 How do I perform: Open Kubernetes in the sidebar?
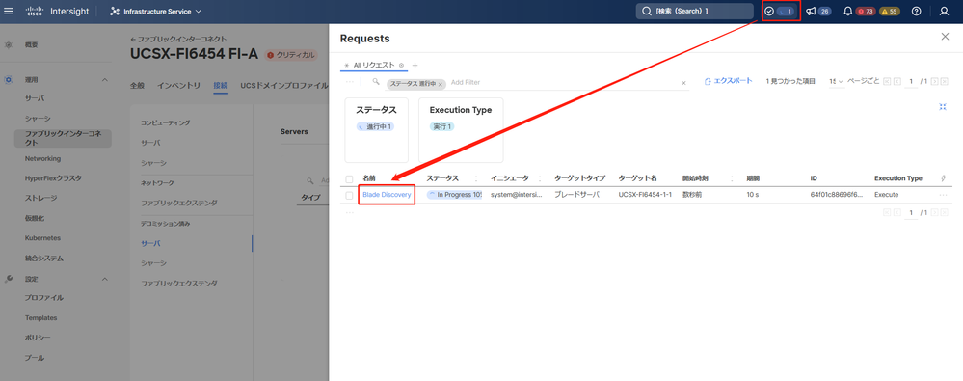tap(42, 238)
